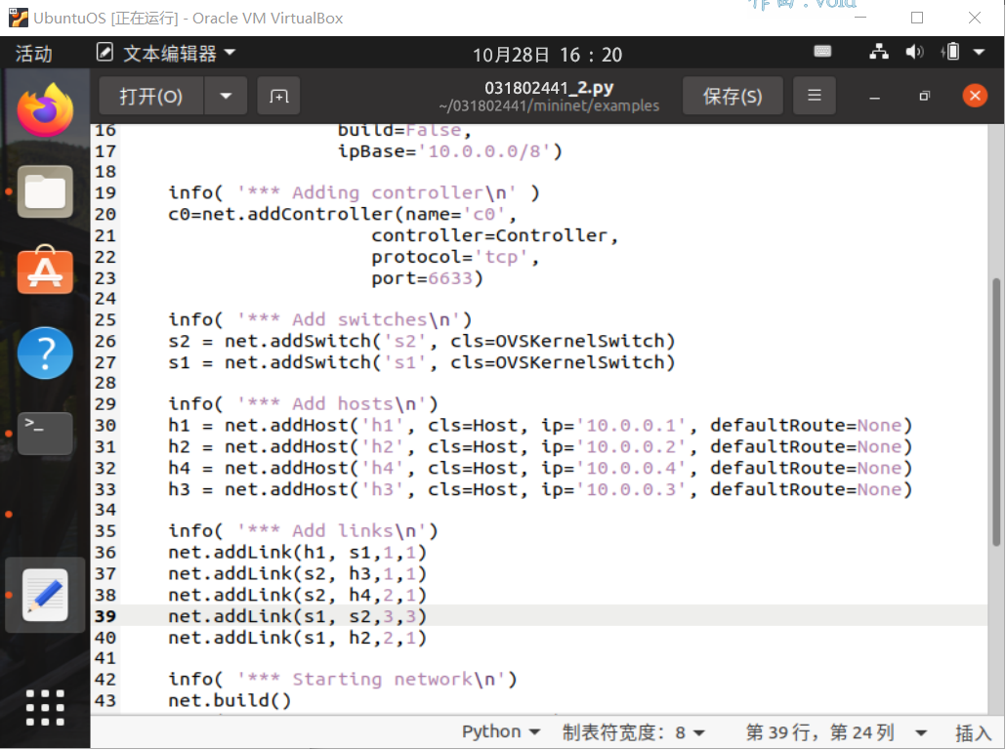Open the clock showing 10月28日 16:20
Viewport: 1006px width, 750px height.
click(x=547, y=55)
